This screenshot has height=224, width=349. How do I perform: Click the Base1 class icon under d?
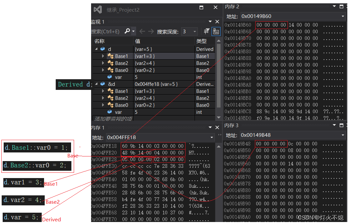coord(110,56)
